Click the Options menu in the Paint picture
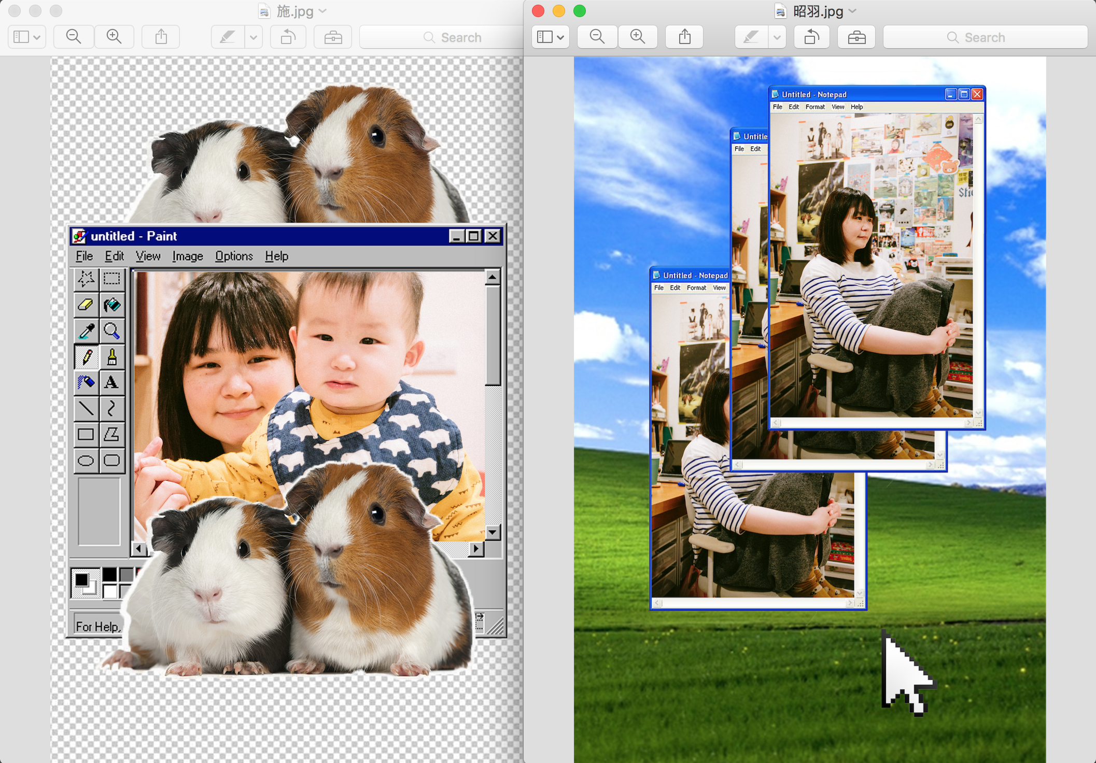Viewport: 1096px width, 763px height. point(234,256)
